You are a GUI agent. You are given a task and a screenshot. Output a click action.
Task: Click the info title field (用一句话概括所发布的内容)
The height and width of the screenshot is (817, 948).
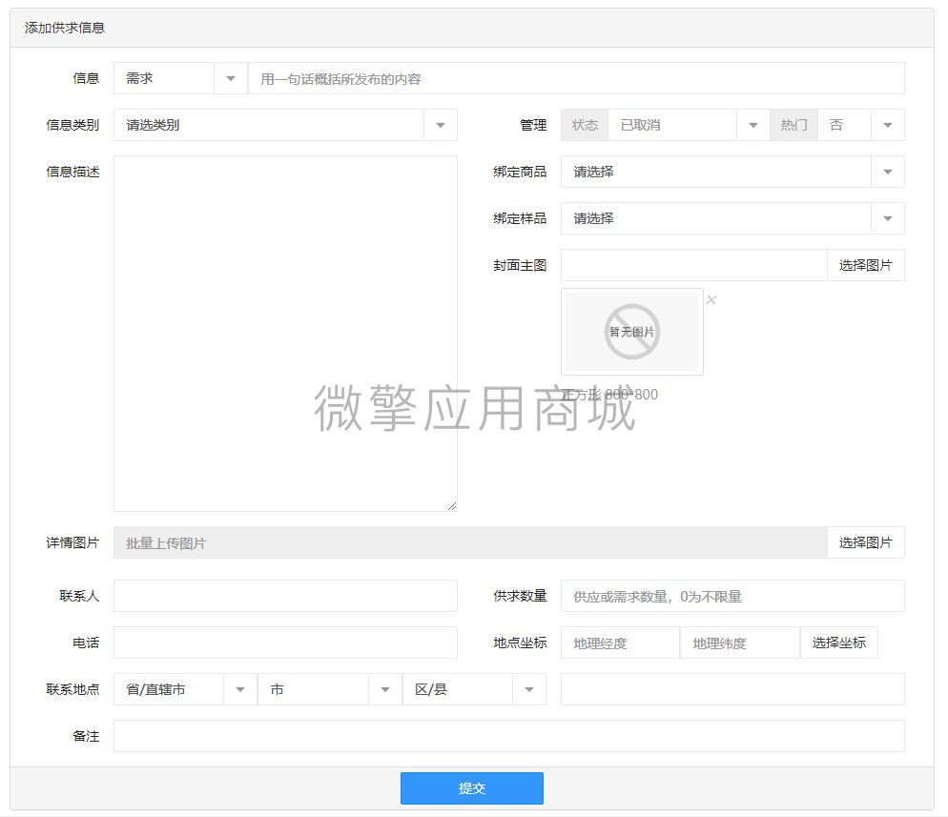[x=576, y=78]
